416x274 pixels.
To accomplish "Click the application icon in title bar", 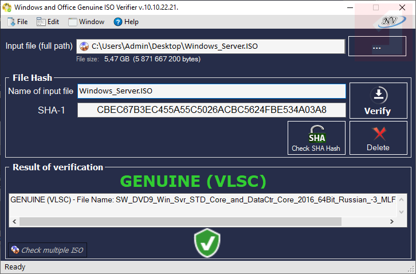I will coord(7,7).
